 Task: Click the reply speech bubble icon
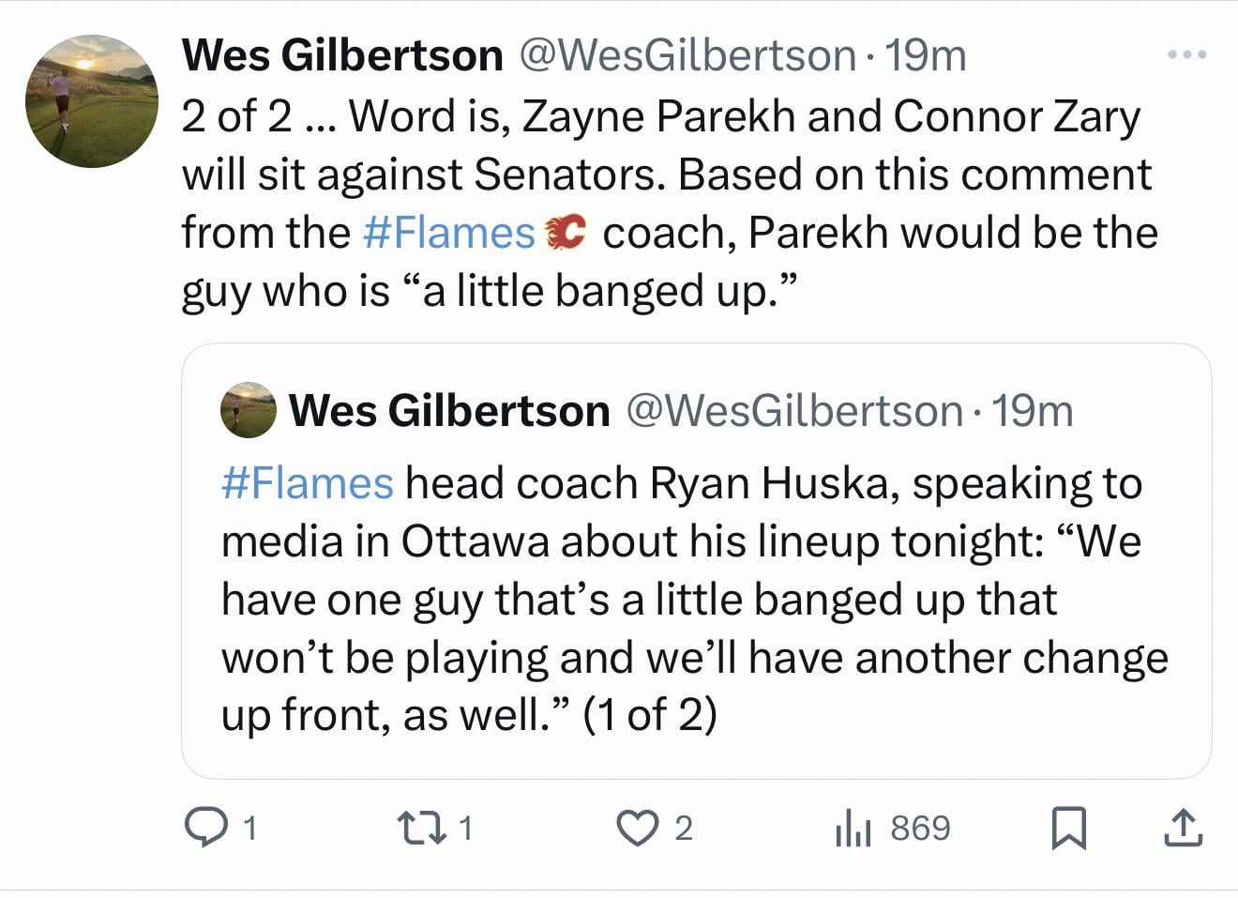tap(203, 827)
